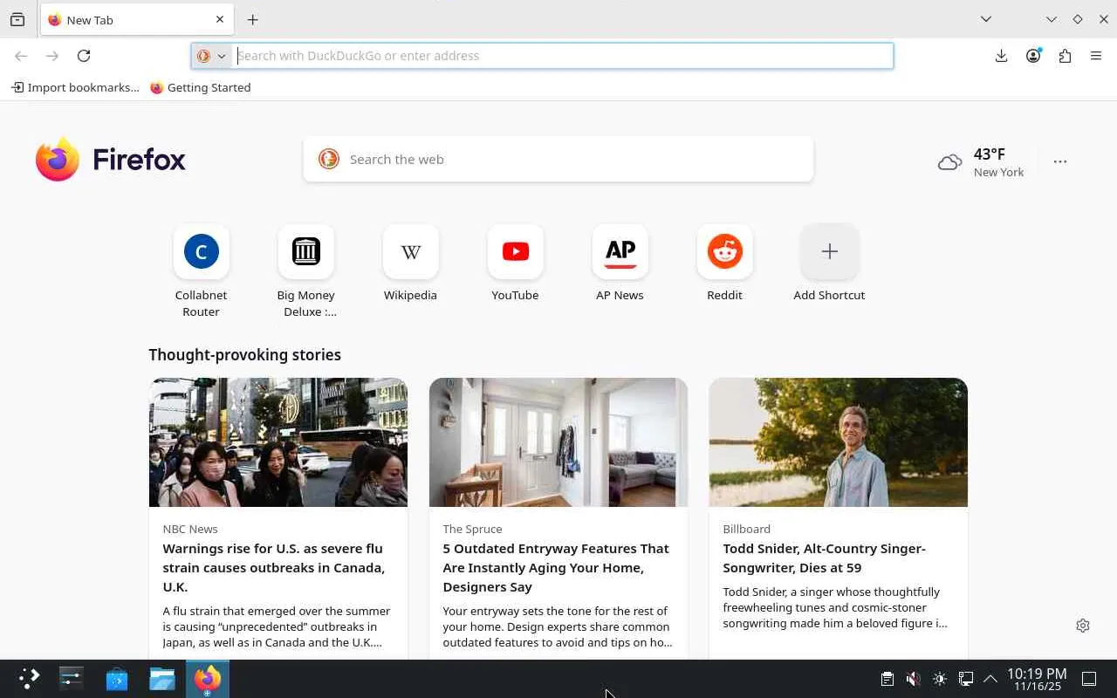
Task: Open the file manager from the taskbar
Action: 162,679
